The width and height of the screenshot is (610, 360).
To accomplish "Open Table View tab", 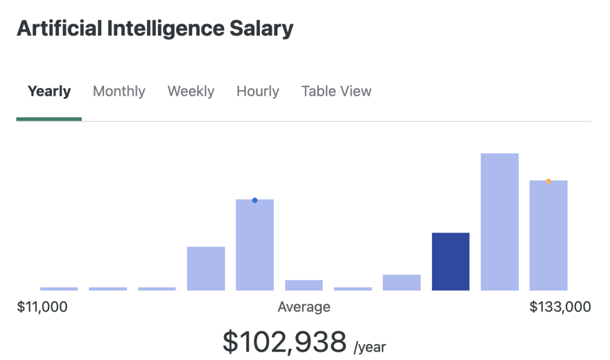I will click(337, 91).
